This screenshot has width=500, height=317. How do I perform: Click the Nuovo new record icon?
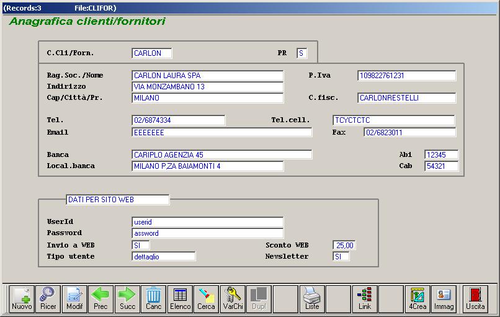pyautogui.click(x=22, y=299)
